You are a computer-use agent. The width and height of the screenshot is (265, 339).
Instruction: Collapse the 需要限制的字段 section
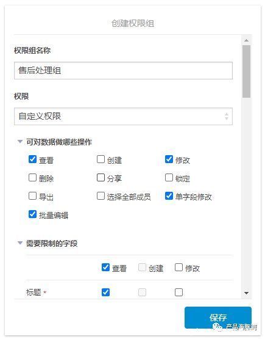pos(20,243)
